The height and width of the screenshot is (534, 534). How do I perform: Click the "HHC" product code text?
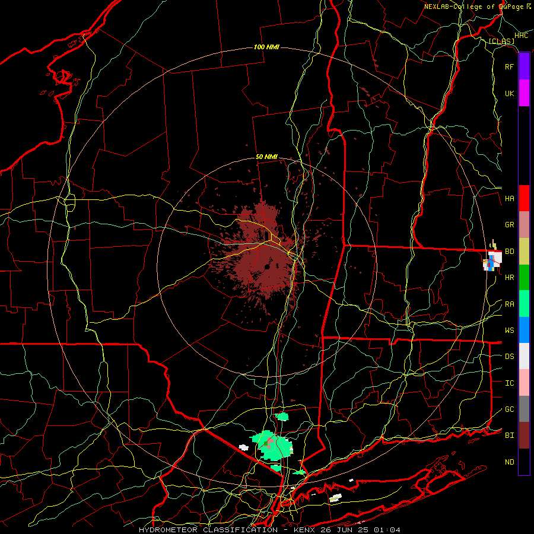(521, 36)
